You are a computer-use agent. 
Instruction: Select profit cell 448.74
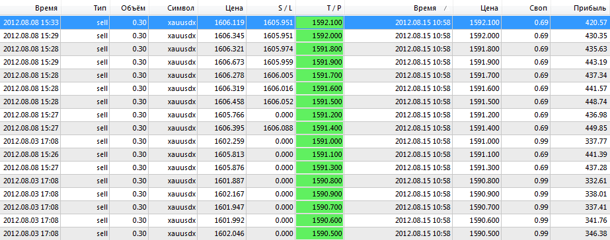(x=580, y=102)
